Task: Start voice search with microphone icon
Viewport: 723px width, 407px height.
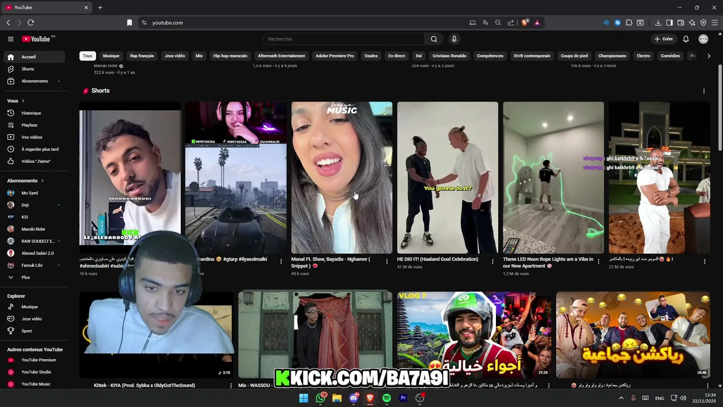Action: tap(454, 39)
